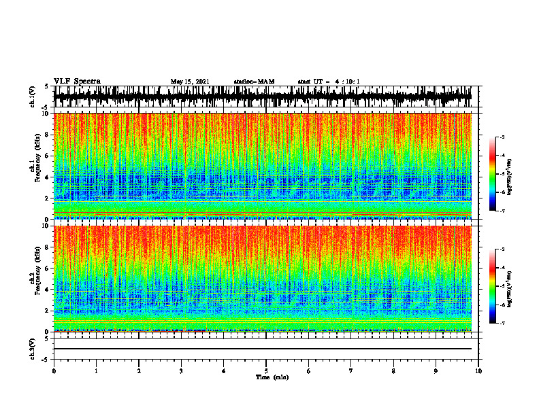Click the "-7" label on the ch.2 color scale
Screen dimensions: 539x416
[x=502, y=324]
